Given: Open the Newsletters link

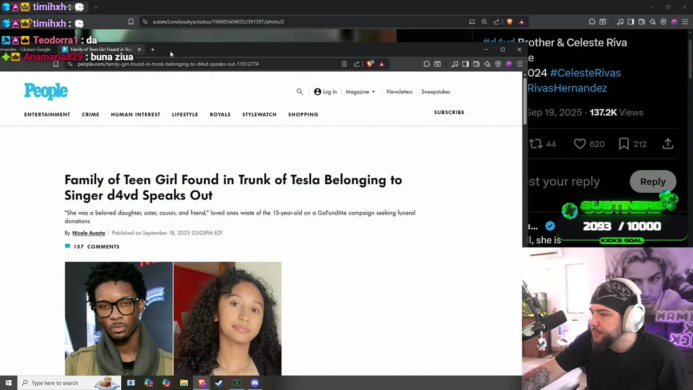Looking at the screenshot, I should coord(399,92).
